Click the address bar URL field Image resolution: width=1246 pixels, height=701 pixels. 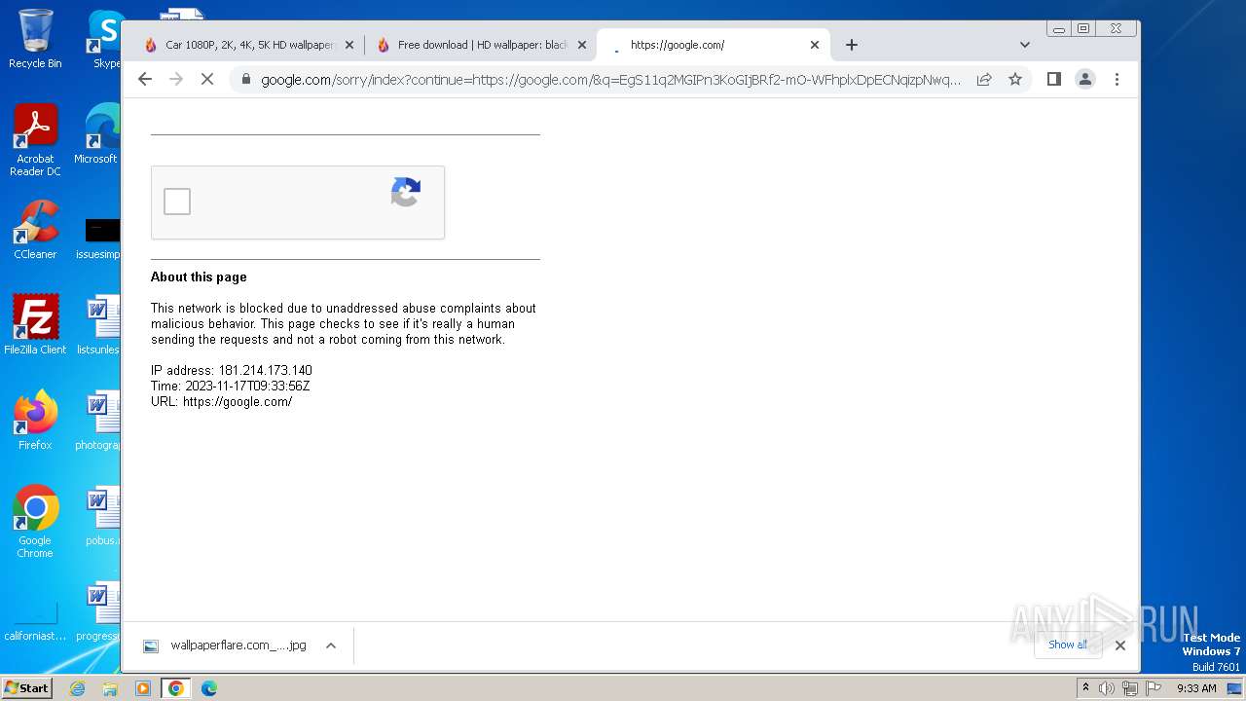click(x=610, y=80)
